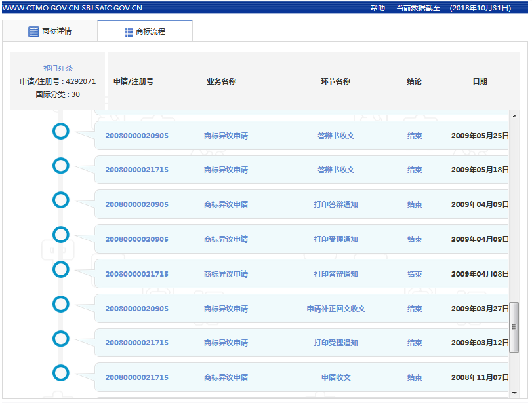
Task: Click timeline circle for 打印答辩通知 2009年04月09日 row
Action: 61,200
